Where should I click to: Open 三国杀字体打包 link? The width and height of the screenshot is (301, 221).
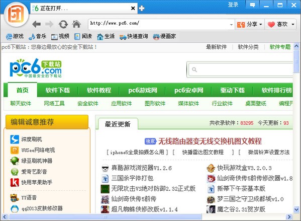[x=132, y=178]
